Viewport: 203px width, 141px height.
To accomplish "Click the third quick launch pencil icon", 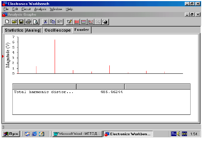I will pyautogui.click(x=42, y=134).
